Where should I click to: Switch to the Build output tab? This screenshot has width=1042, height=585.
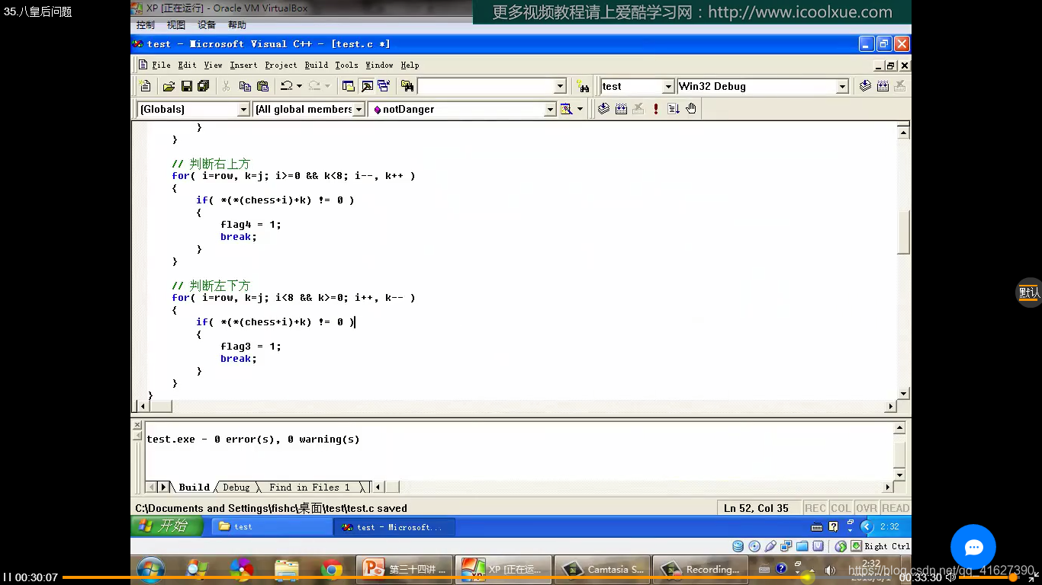tap(194, 487)
